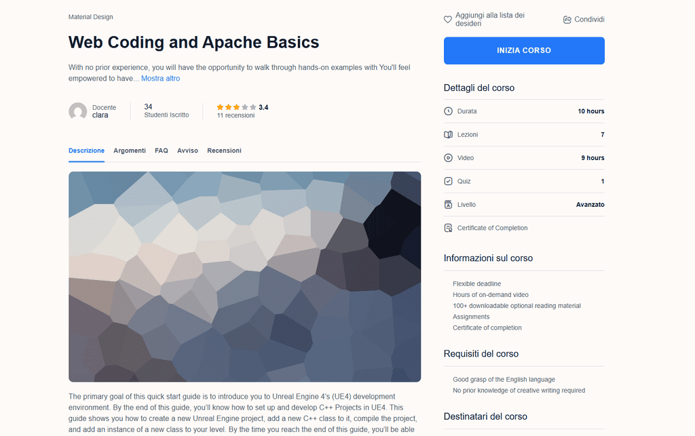Image resolution: width=695 pixels, height=436 pixels.
Task: Open the Recensioni tab
Action: tap(224, 151)
